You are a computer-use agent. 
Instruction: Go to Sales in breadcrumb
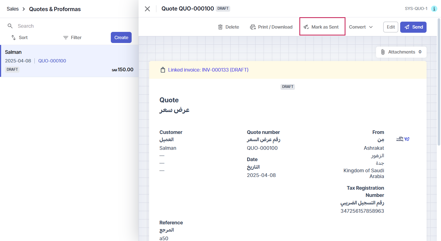click(x=13, y=9)
